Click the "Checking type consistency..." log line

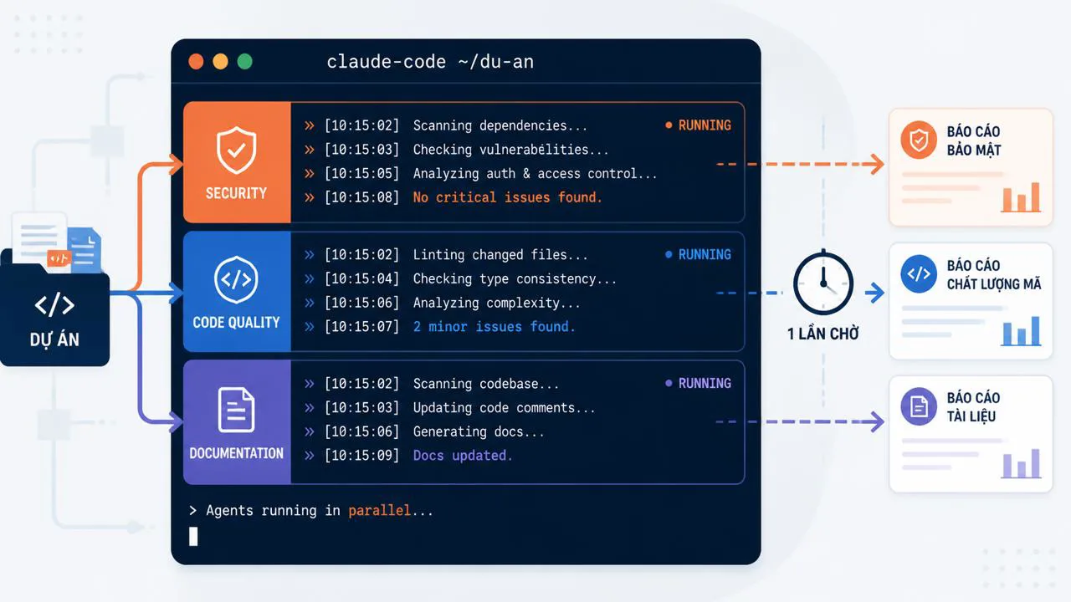coord(515,278)
